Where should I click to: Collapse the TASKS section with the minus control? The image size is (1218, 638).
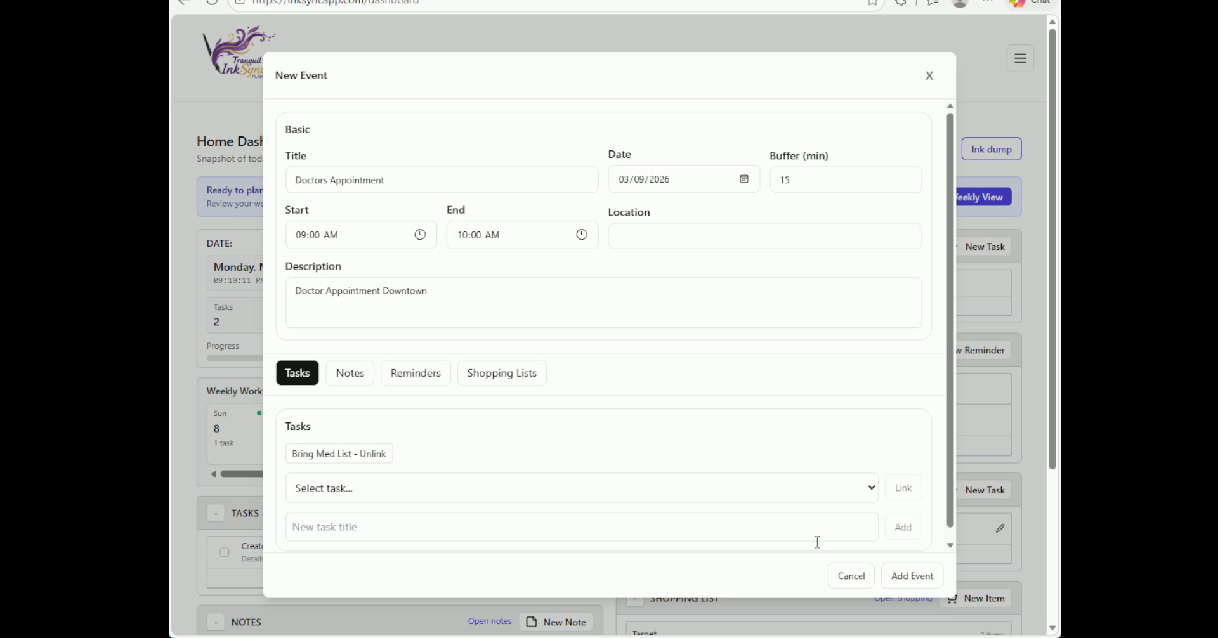click(215, 512)
